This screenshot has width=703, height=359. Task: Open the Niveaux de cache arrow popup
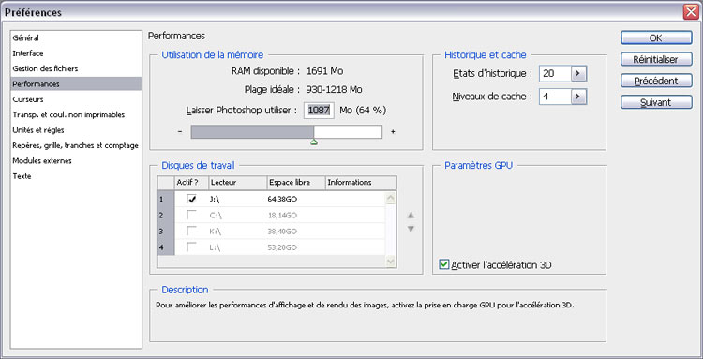(579, 96)
